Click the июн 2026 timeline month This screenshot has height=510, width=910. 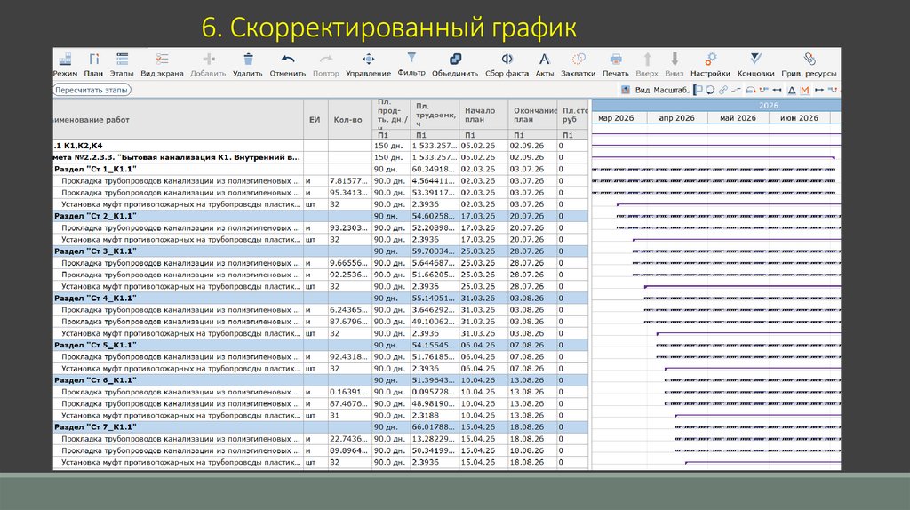[799, 118]
